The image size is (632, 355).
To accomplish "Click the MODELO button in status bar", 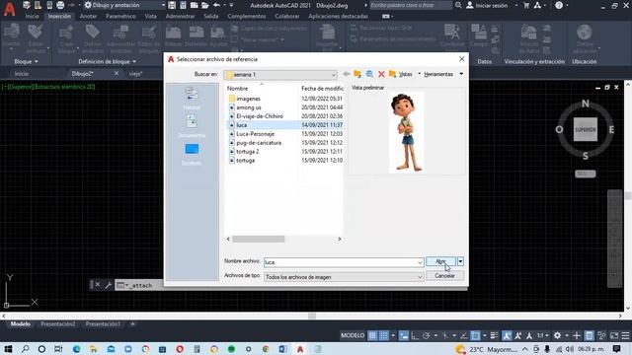I will click(x=353, y=335).
